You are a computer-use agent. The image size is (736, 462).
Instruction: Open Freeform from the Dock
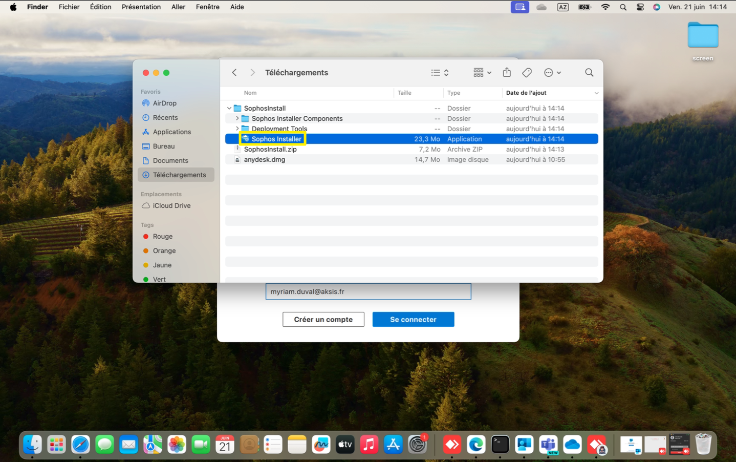pos(321,444)
